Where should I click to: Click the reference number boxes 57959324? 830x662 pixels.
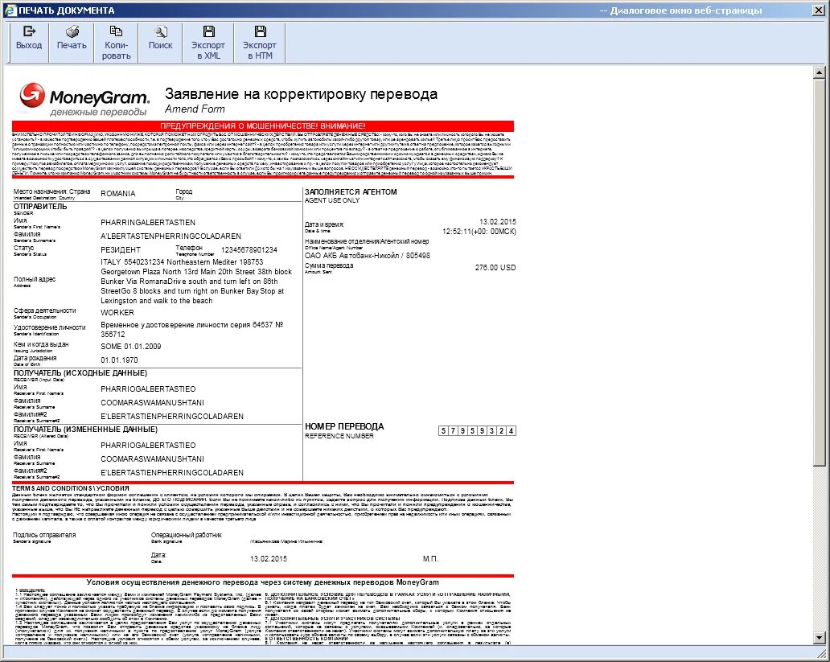478,430
